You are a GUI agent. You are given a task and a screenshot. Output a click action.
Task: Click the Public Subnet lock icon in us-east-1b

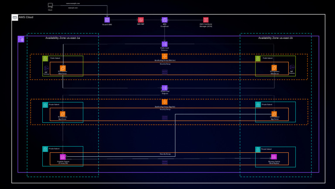point(258,58)
